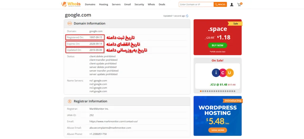The image size is (304, 139).
Task: Open the markmonitor.com contact-us link
Action: [x=113, y=121]
